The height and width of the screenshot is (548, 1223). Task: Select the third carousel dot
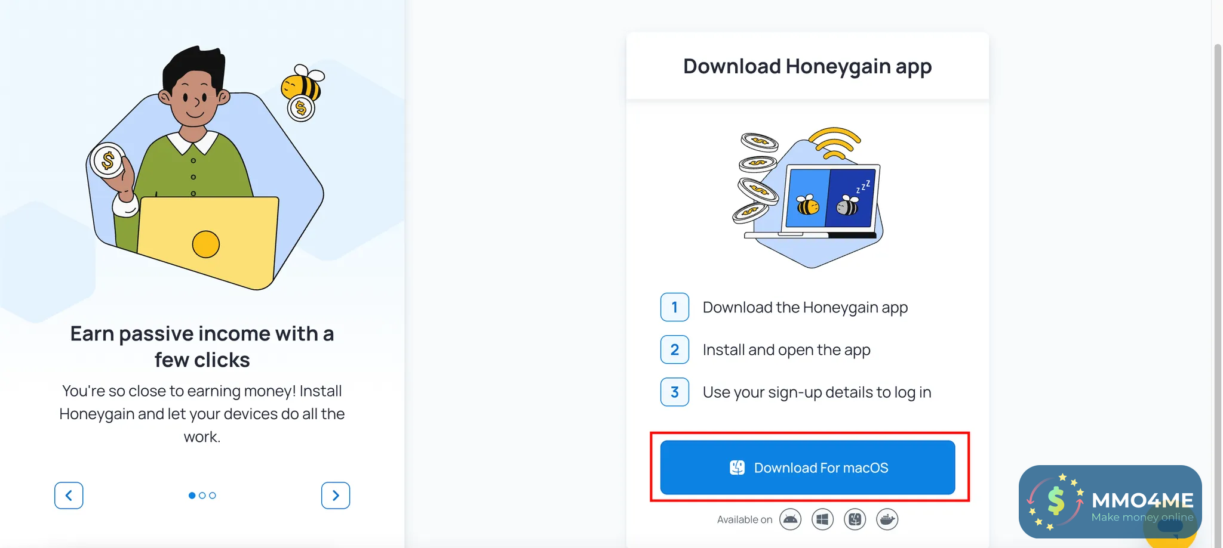tap(213, 496)
